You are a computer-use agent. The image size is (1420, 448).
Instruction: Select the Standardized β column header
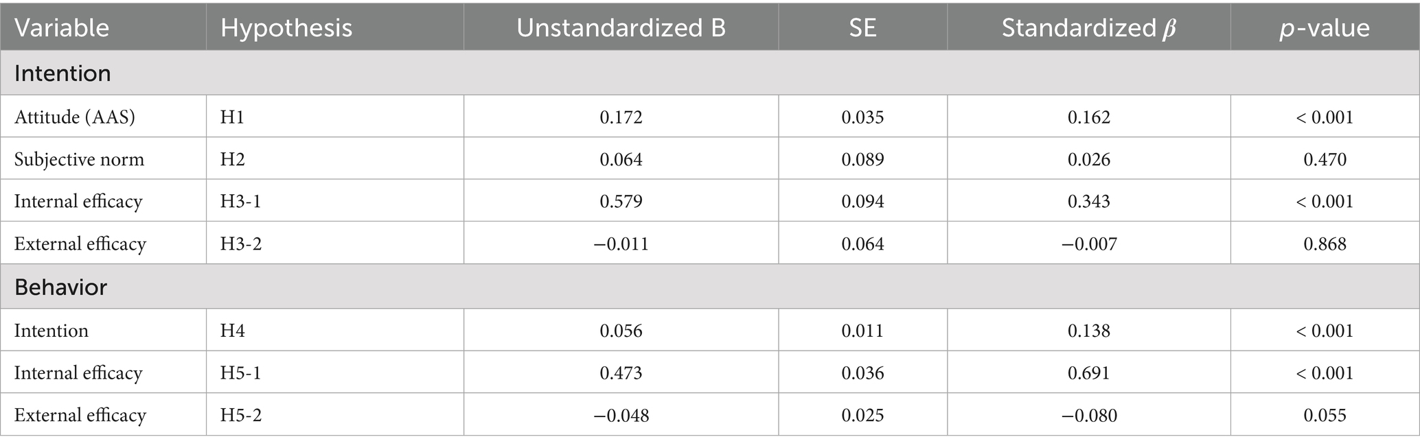(x=1088, y=28)
